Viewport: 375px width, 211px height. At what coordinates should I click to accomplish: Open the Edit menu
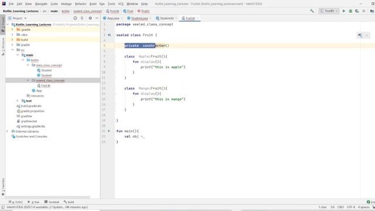[x=19, y=4]
